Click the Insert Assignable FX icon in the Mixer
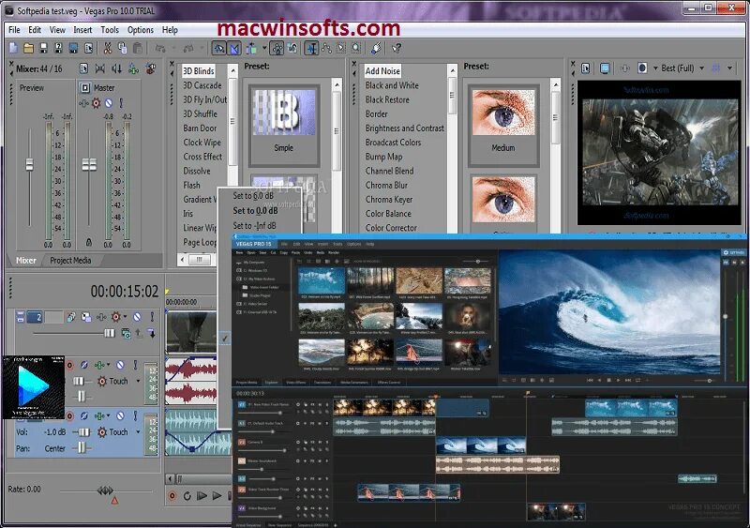 150,69
